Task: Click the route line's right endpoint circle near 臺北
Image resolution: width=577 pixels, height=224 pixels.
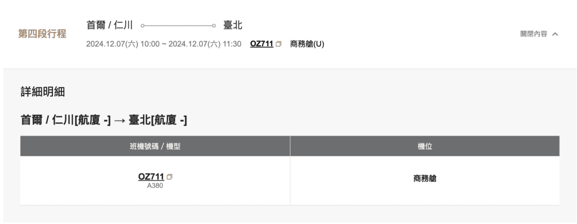Action: pyautogui.click(x=214, y=26)
